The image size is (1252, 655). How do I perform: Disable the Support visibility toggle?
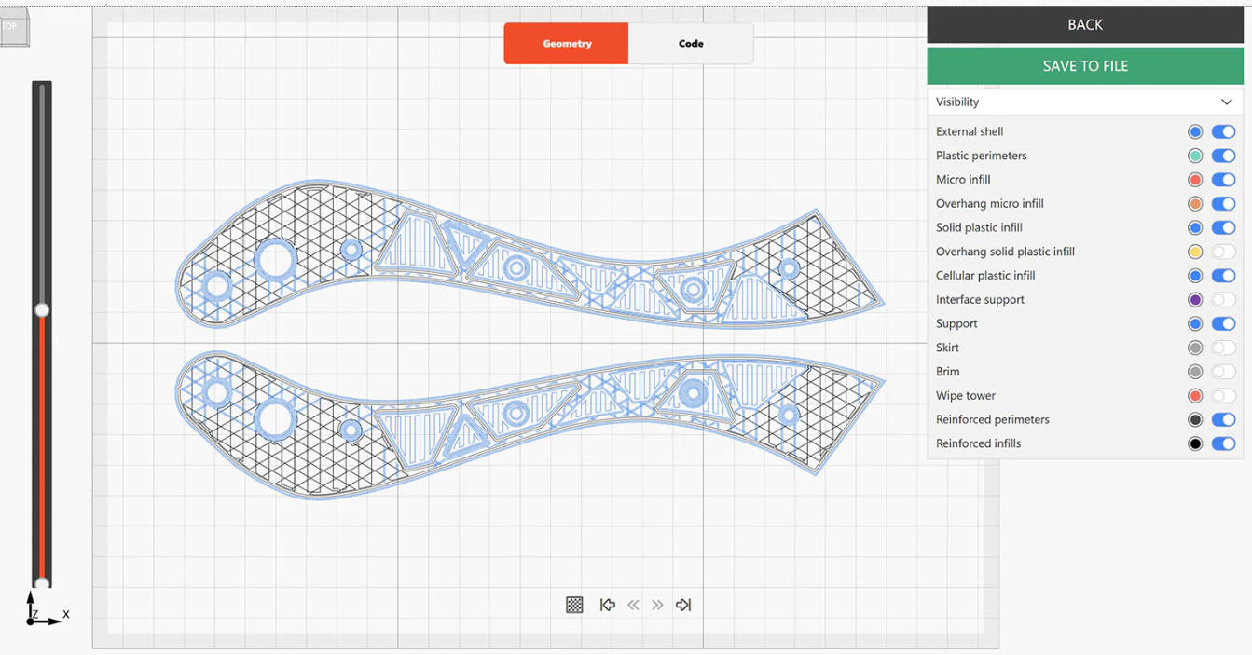(x=1223, y=323)
